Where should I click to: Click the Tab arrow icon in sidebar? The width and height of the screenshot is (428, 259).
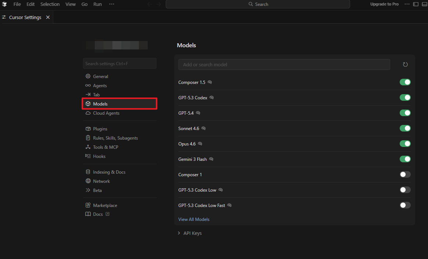(x=88, y=95)
